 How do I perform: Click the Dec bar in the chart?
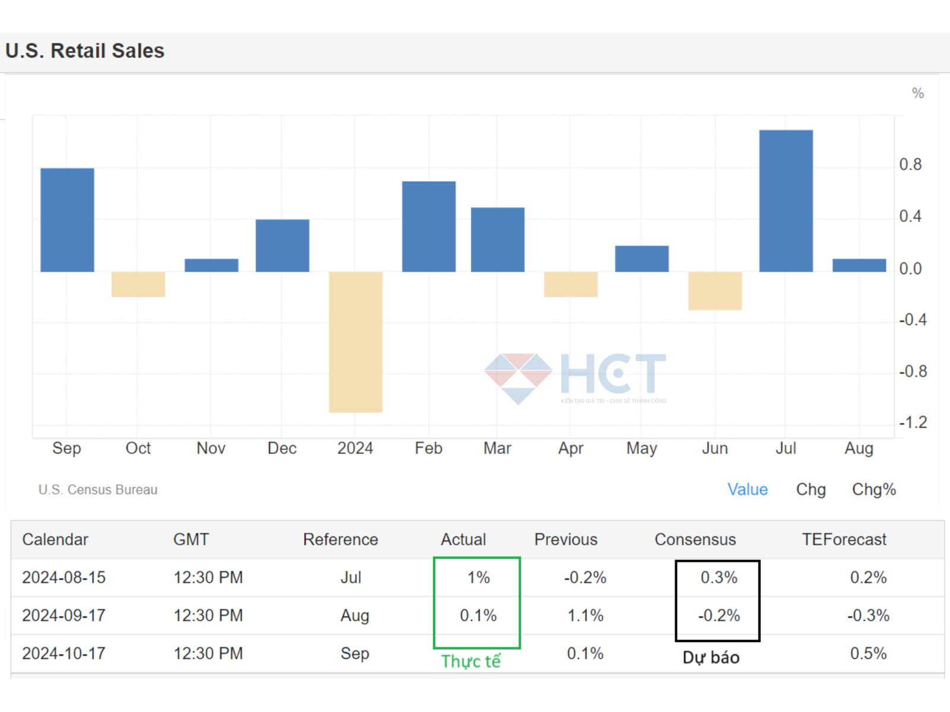coord(283,246)
